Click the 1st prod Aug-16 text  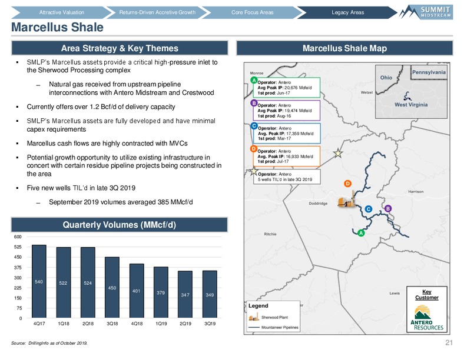point(274,116)
